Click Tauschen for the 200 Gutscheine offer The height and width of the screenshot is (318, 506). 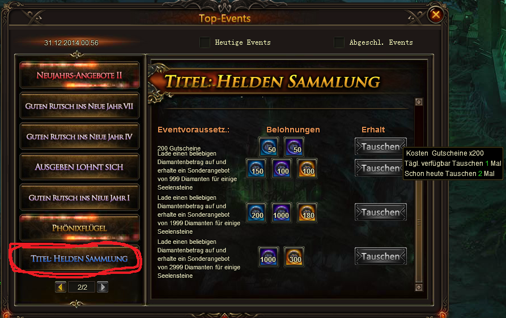380,147
